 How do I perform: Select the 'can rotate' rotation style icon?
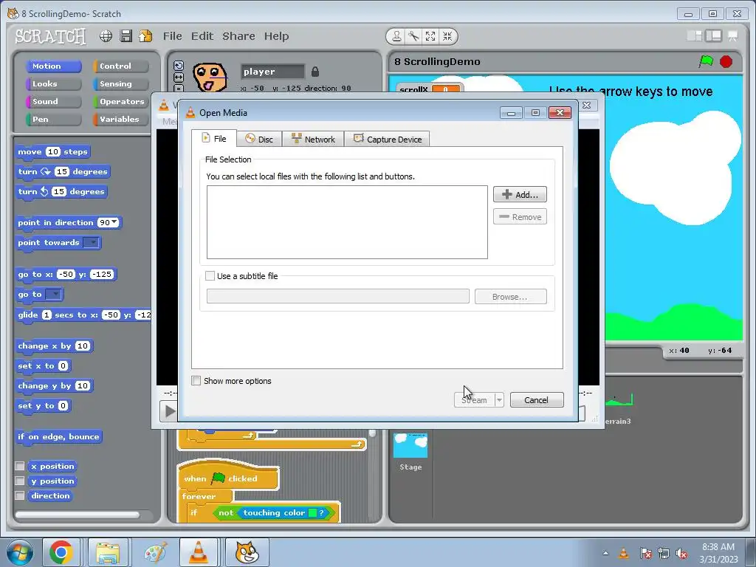179,66
